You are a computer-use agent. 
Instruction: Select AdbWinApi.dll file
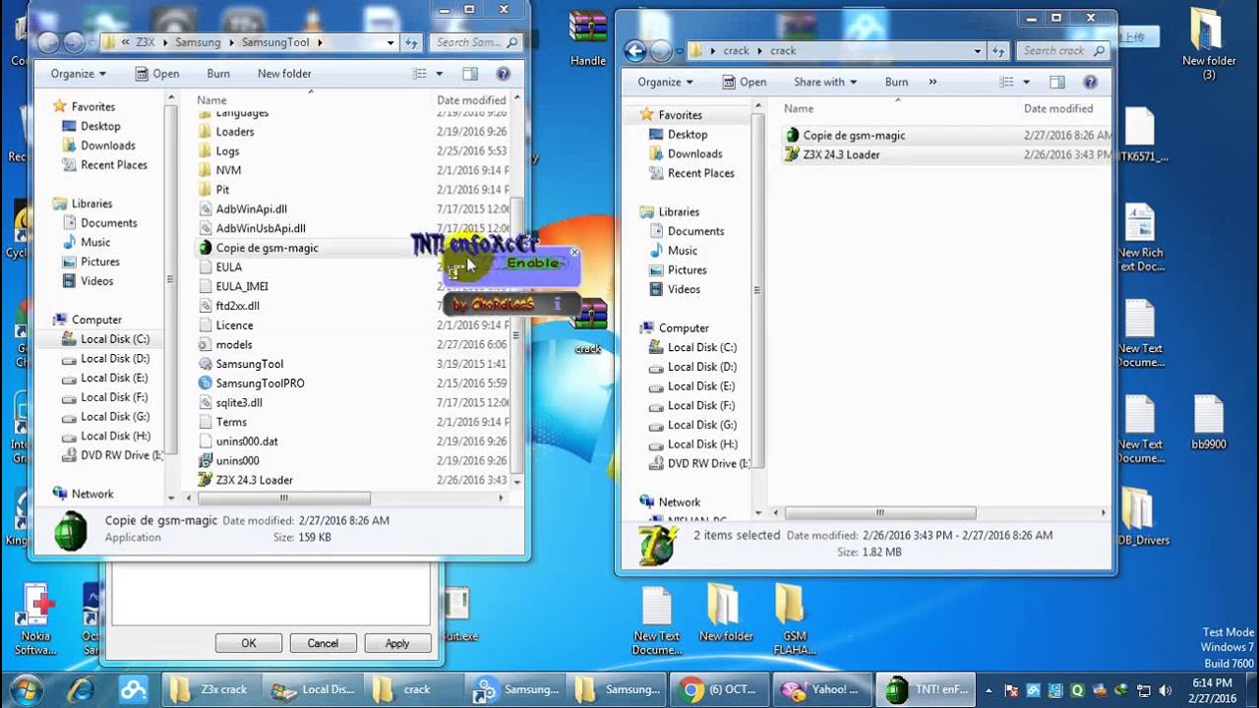click(x=243, y=208)
